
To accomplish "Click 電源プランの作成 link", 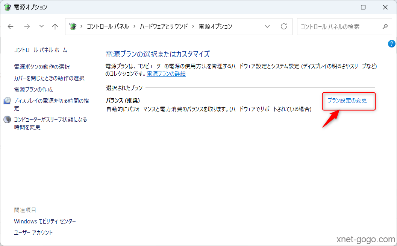I will (33, 89).
